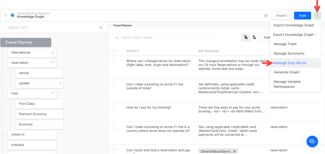Open the help question mark icon
This screenshot has height=154, width=325.
point(266,16)
